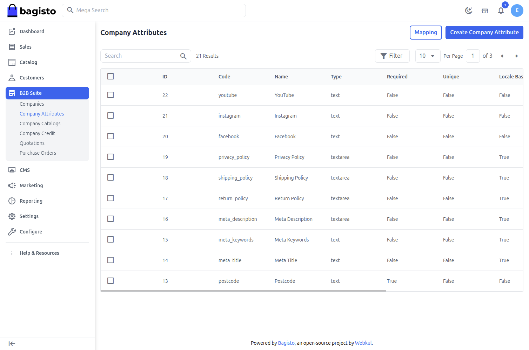
Task: Check the return_policy row checkbox
Action: 111,198
